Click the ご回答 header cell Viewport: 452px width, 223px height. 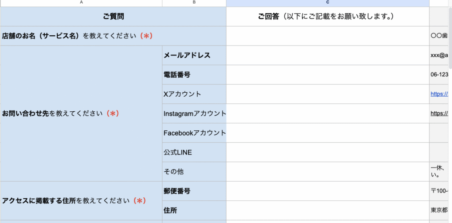click(x=328, y=17)
